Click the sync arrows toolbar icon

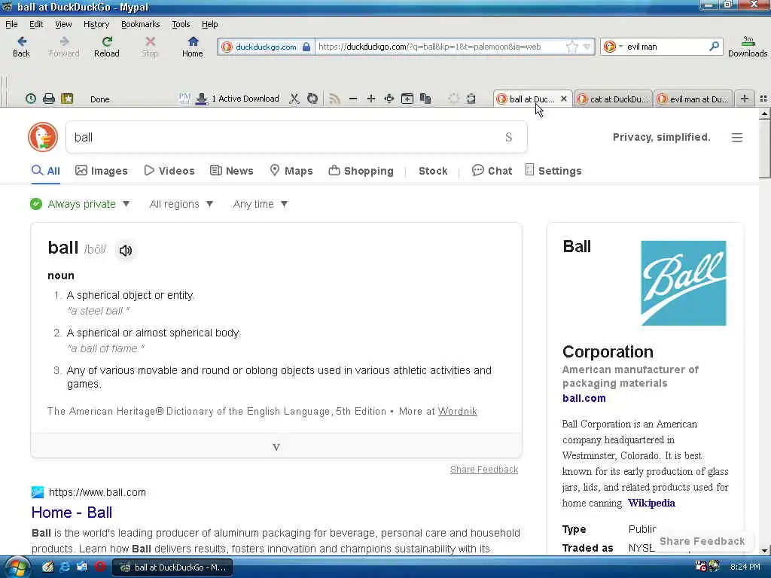312,99
